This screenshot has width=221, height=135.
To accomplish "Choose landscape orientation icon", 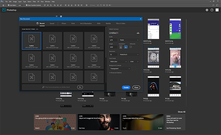I will (126, 47).
